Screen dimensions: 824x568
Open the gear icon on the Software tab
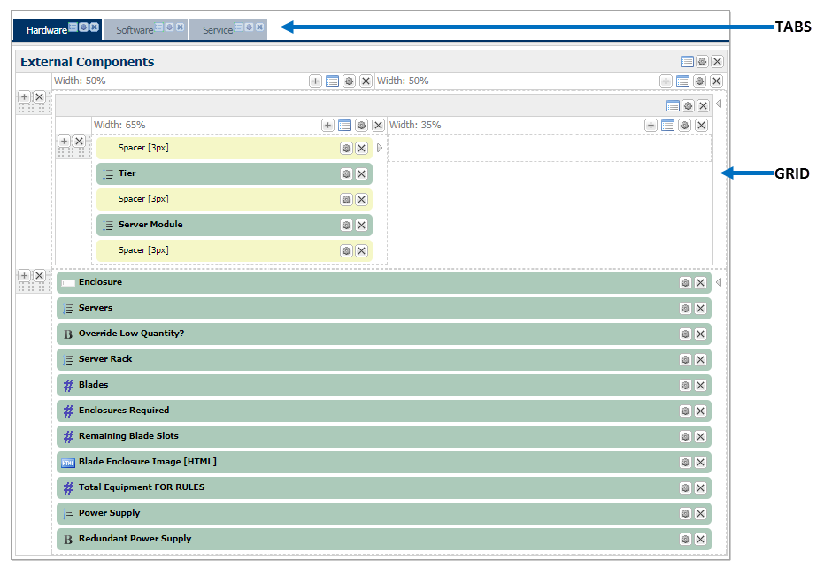(169, 26)
